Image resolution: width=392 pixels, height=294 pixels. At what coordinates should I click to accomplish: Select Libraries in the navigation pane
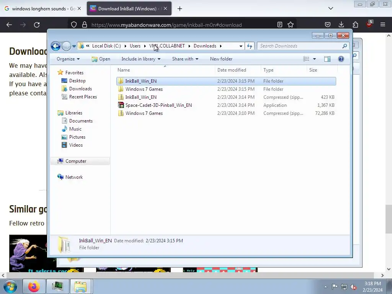pos(74,113)
